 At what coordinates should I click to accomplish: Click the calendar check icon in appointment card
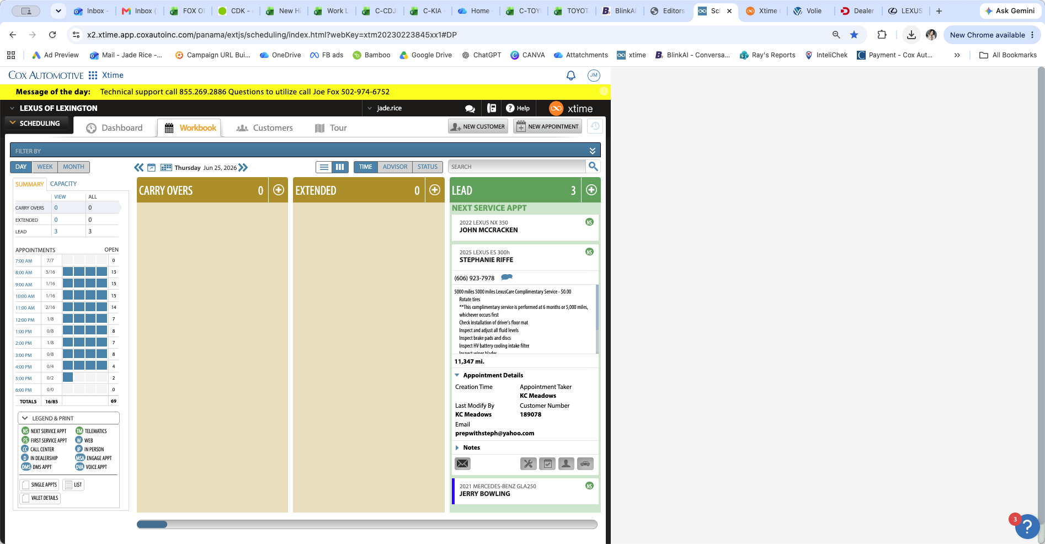547,463
